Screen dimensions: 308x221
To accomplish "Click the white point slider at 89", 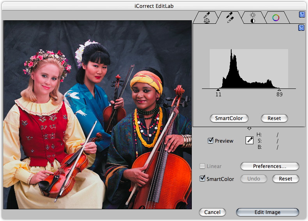I will 279,90.
